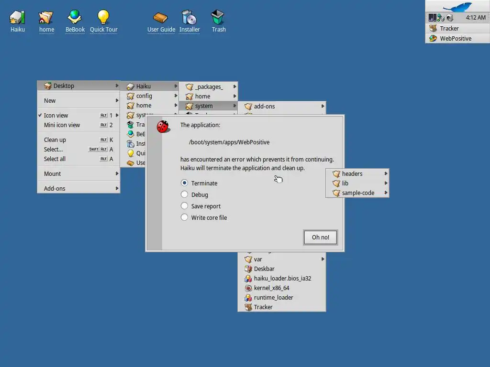490x367 pixels.
Task: Click the var folder name
Action: 258,259
